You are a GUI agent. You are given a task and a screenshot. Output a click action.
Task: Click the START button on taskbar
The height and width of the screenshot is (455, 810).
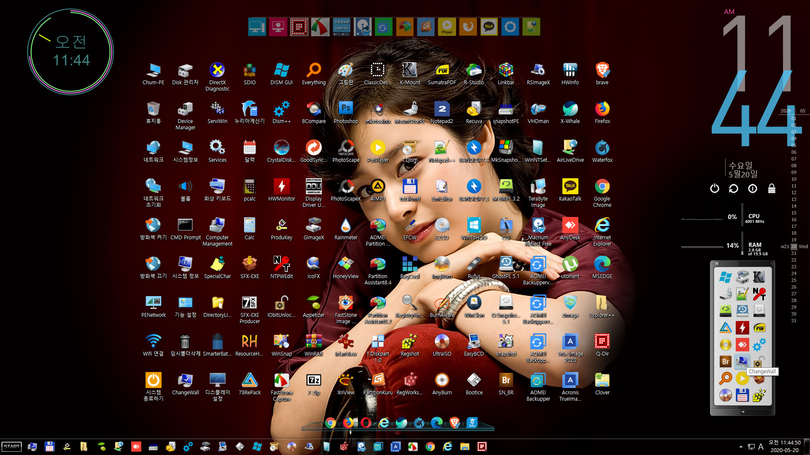pos(12,446)
